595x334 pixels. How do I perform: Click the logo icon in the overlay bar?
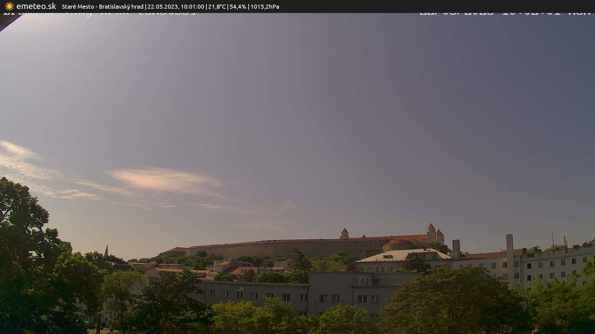click(x=9, y=6)
